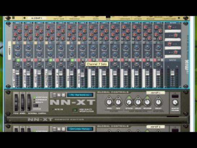The width and height of the screenshot is (197, 148).
Task: Click the first NN-XT Master Volume knob
Action: click(x=175, y=102)
